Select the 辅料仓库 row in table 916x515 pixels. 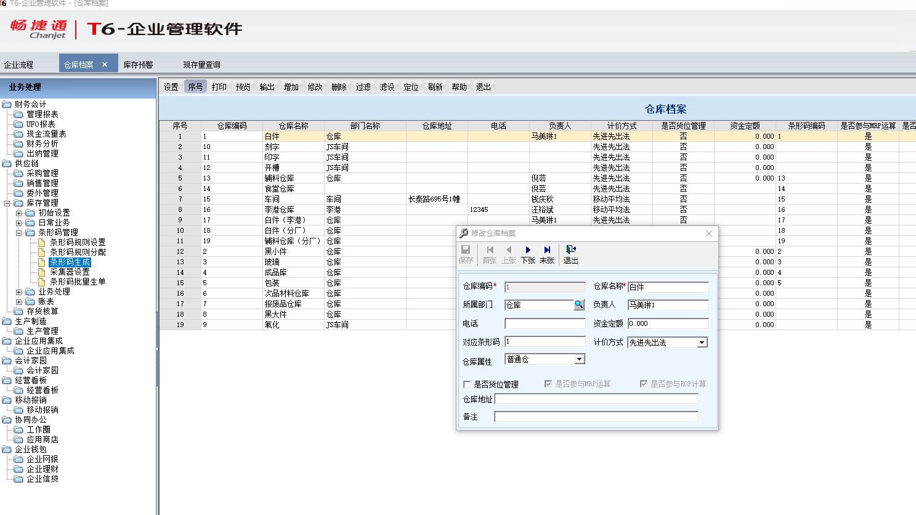pos(537,178)
